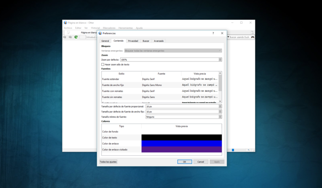Screen dimensions: 322x188
Task: Click the zoom magnifier icon in Otter status bar
Action: pos(249,150)
